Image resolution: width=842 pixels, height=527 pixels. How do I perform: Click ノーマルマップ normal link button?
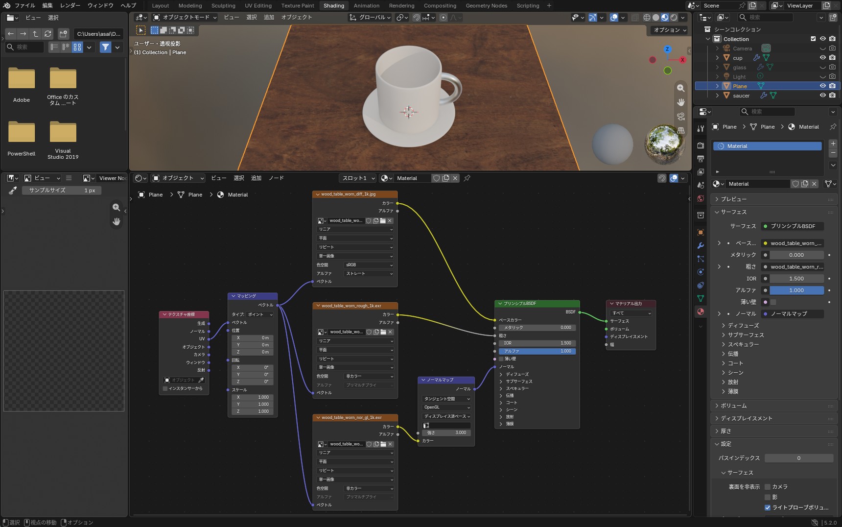coord(792,314)
